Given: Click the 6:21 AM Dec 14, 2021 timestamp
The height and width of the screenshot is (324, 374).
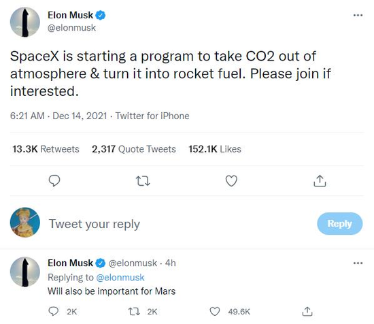Looking at the screenshot, I should coord(58,116).
